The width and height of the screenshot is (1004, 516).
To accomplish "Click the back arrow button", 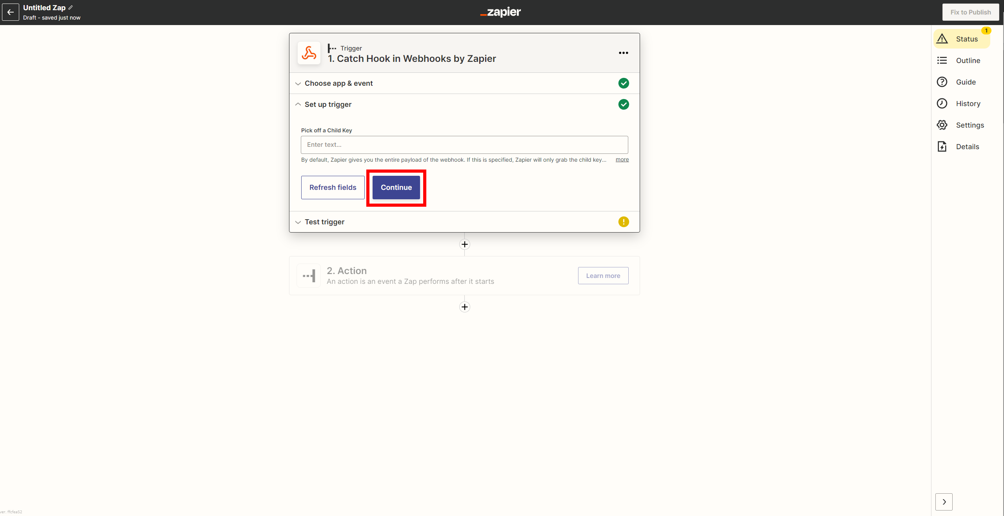I will click(11, 12).
